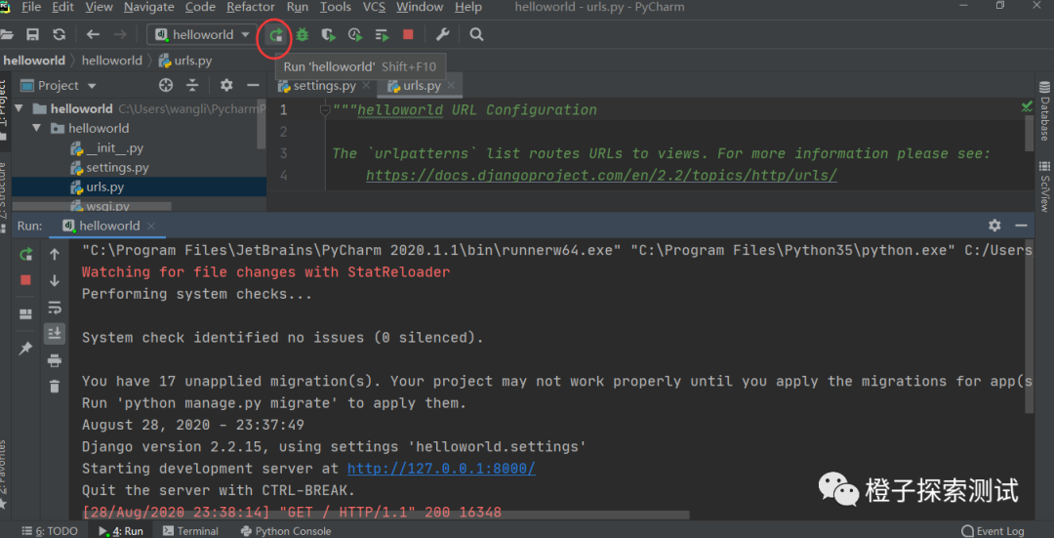Close the settings.py editor tab
The width and height of the screenshot is (1054, 538).
[x=366, y=85]
